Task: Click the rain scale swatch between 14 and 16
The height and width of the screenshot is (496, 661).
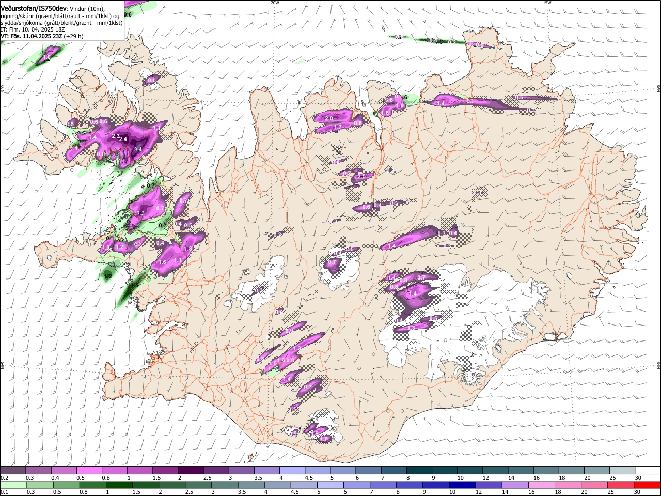Action: (x=514, y=485)
